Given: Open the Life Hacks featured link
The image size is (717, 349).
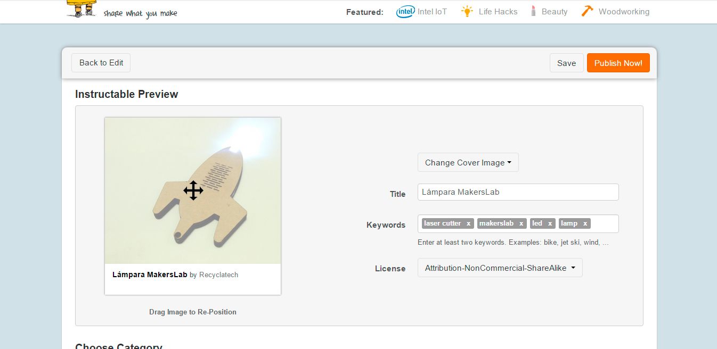Looking at the screenshot, I should point(498,12).
